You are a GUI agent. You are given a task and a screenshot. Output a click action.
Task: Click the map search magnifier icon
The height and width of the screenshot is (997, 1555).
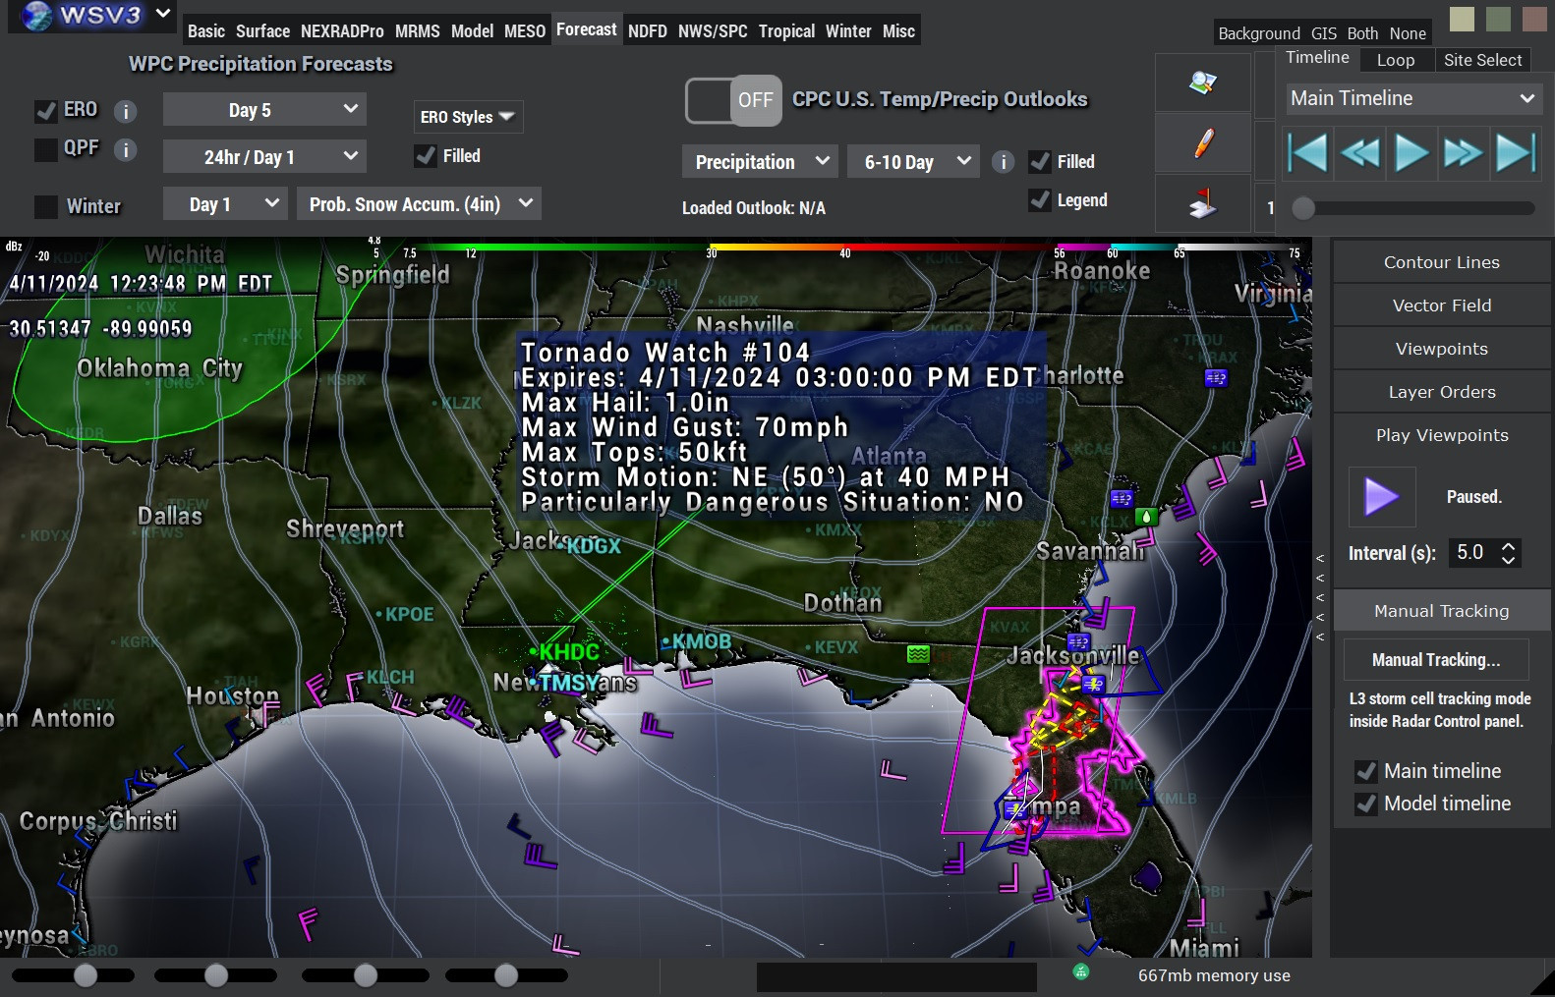pyautogui.click(x=1202, y=83)
